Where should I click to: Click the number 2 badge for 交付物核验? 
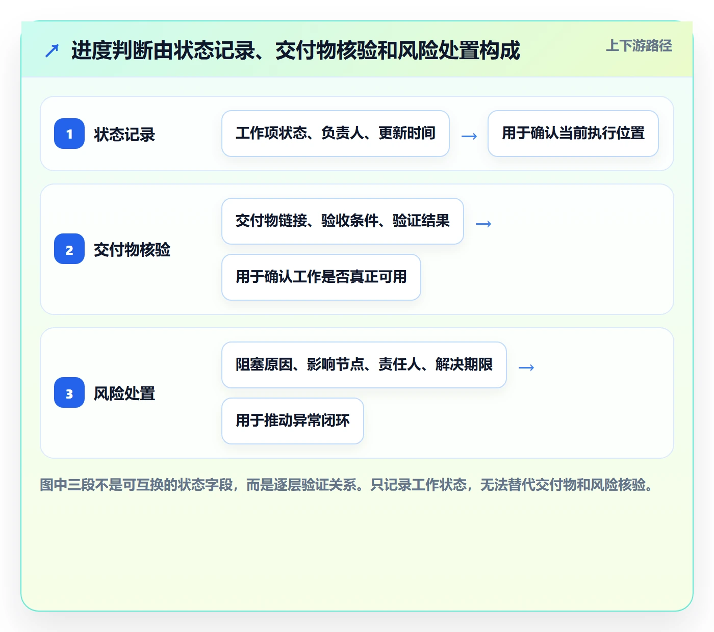69,249
